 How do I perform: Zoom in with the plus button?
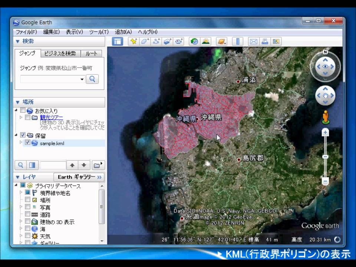[x=325, y=133]
